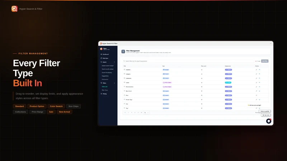
Task: Click the edit pencil for New Arrival row
Action: pos(256,91)
